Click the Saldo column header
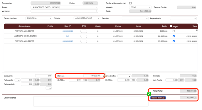This screenshot has height=110, width=202. pyautogui.click(x=164, y=26)
